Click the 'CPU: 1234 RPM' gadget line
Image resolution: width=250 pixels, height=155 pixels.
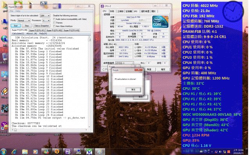click(196, 135)
